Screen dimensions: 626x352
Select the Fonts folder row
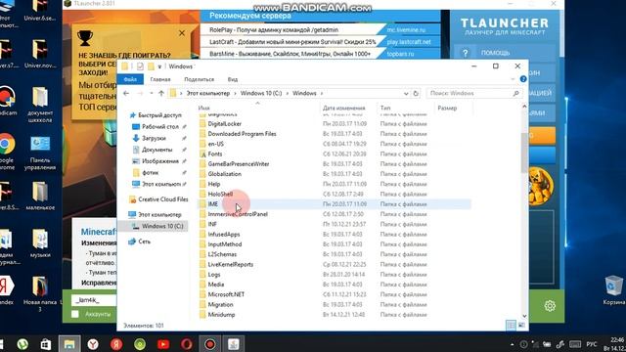tap(335, 154)
